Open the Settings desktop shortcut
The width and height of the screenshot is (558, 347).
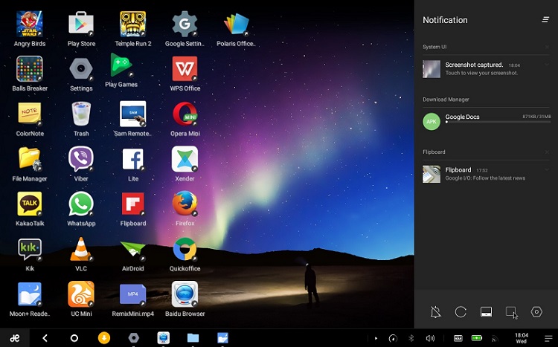click(81, 69)
